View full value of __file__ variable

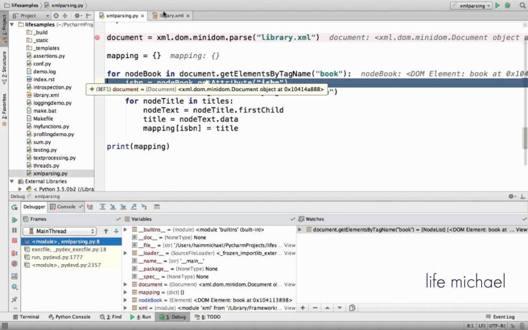290,245
